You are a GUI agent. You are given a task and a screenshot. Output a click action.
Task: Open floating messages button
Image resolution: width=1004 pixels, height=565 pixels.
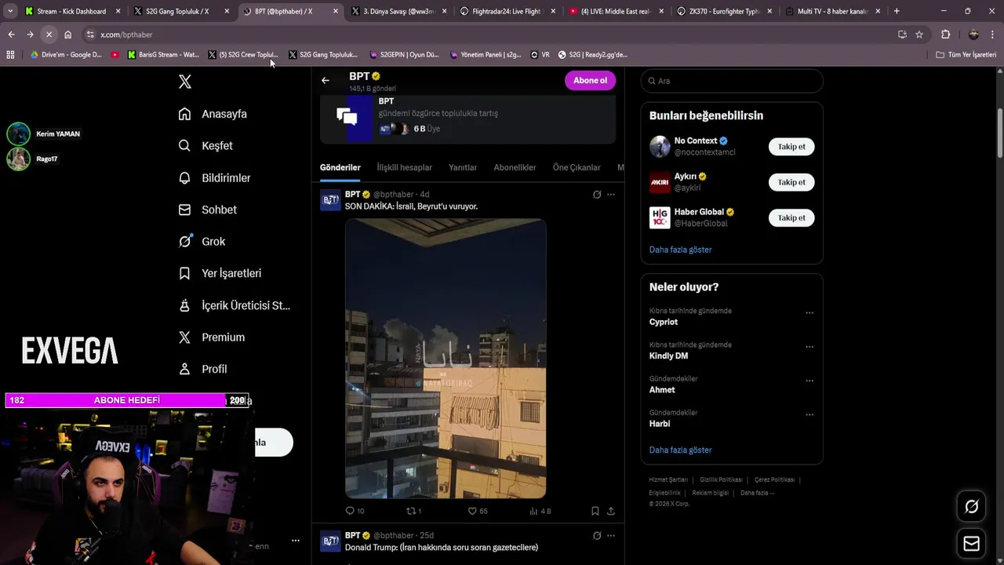(x=971, y=543)
